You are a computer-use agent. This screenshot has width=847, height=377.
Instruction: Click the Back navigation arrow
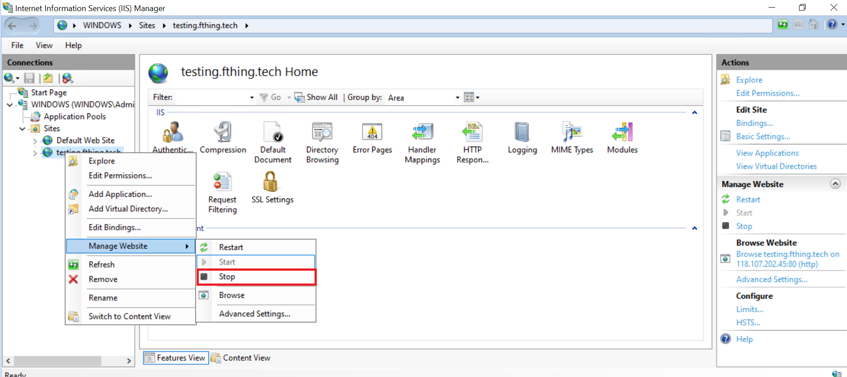point(12,26)
